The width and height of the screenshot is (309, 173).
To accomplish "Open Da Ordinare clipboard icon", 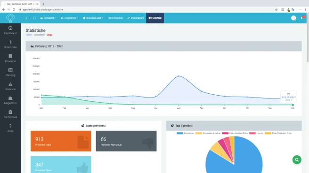I will click(10, 112).
